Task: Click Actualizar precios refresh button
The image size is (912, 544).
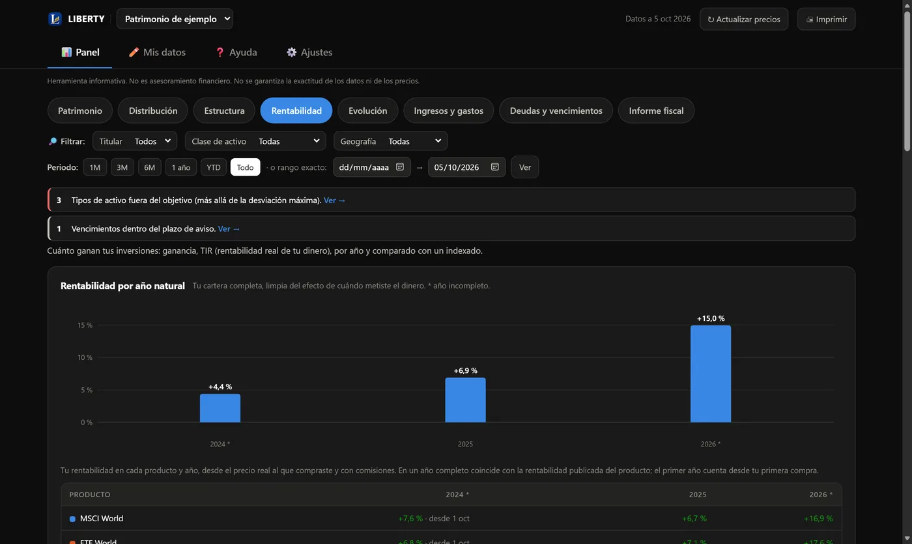Action: pyautogui.click(x=744, y=19)
